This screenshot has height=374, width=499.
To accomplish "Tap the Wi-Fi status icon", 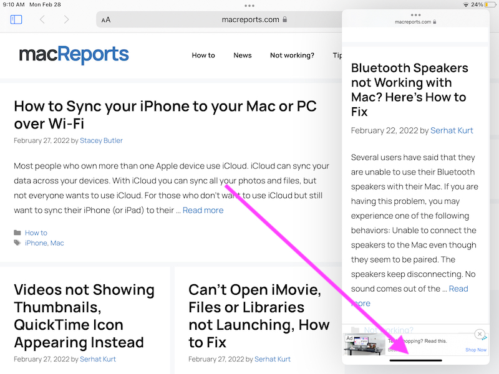I will 465,5.
